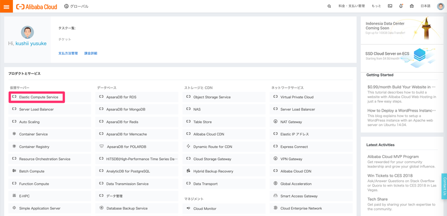Click the Container Service icon
This screenshot has height=216, width=447.
[14, 134]
